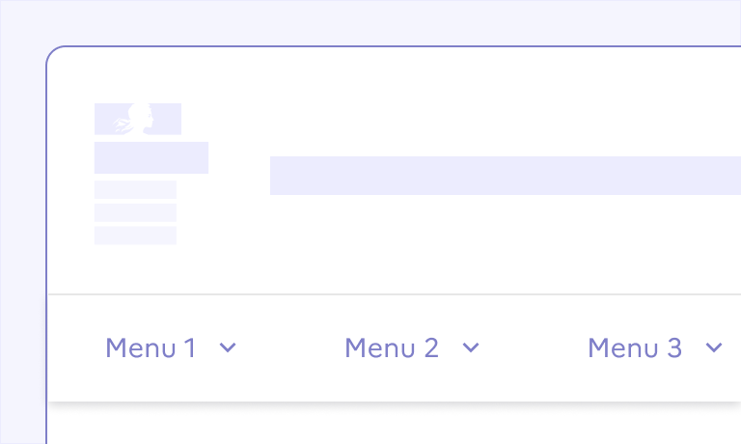Click white gap between logo and long placeholder bar
Image resolution: width=741 pixels, height=444 pixels.
[239, 176]
